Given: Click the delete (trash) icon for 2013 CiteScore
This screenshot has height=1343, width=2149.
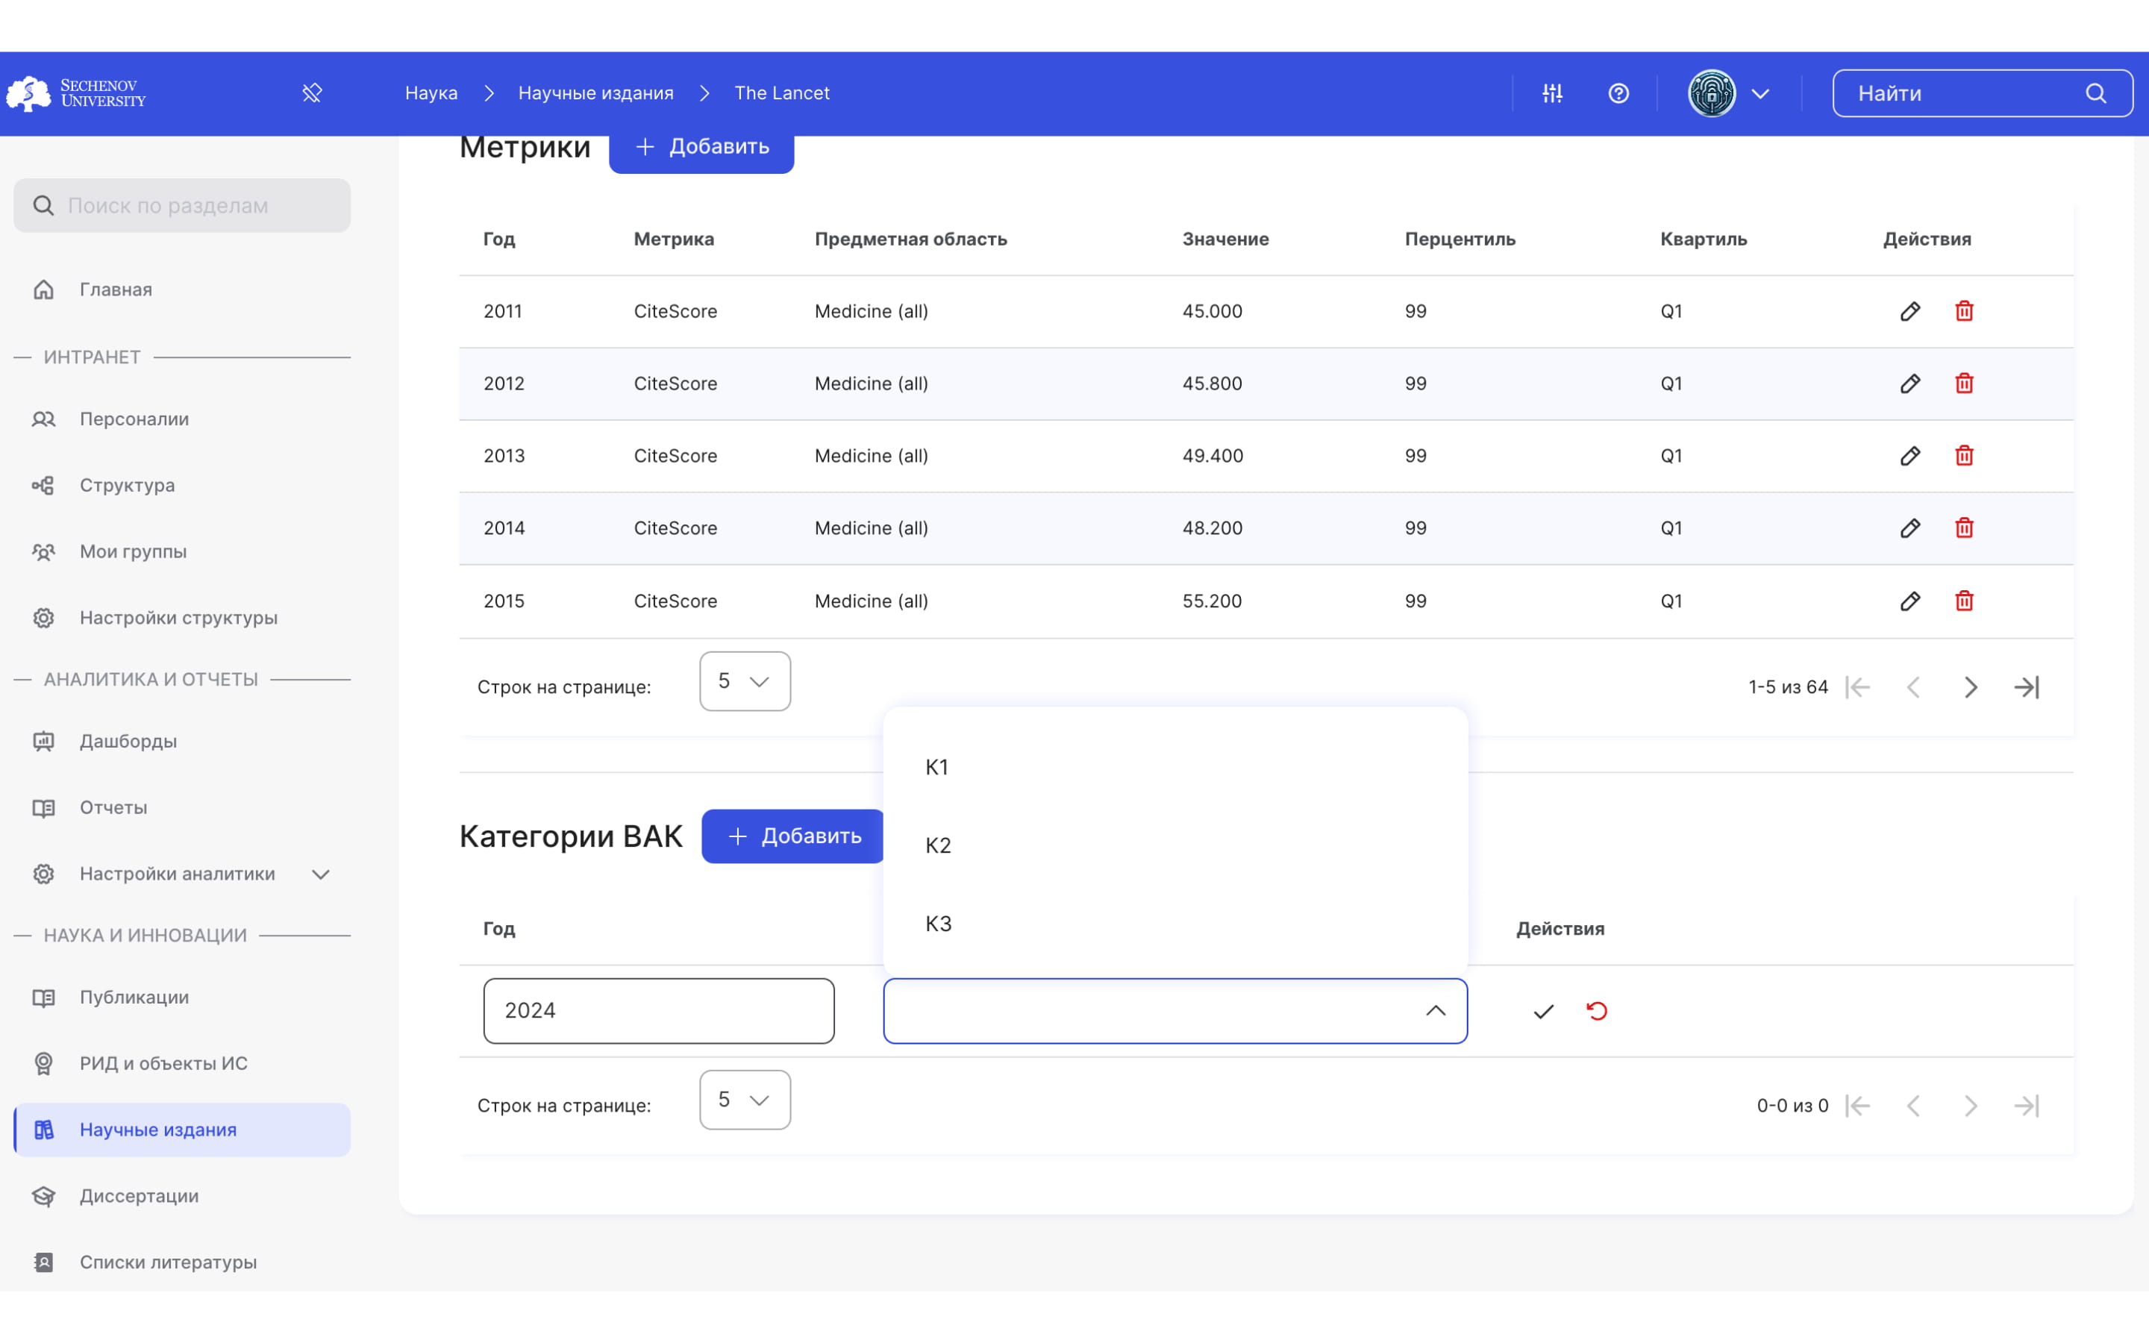Looking at the screenshot, I should pyautogui.click(x=1965, y=455).
